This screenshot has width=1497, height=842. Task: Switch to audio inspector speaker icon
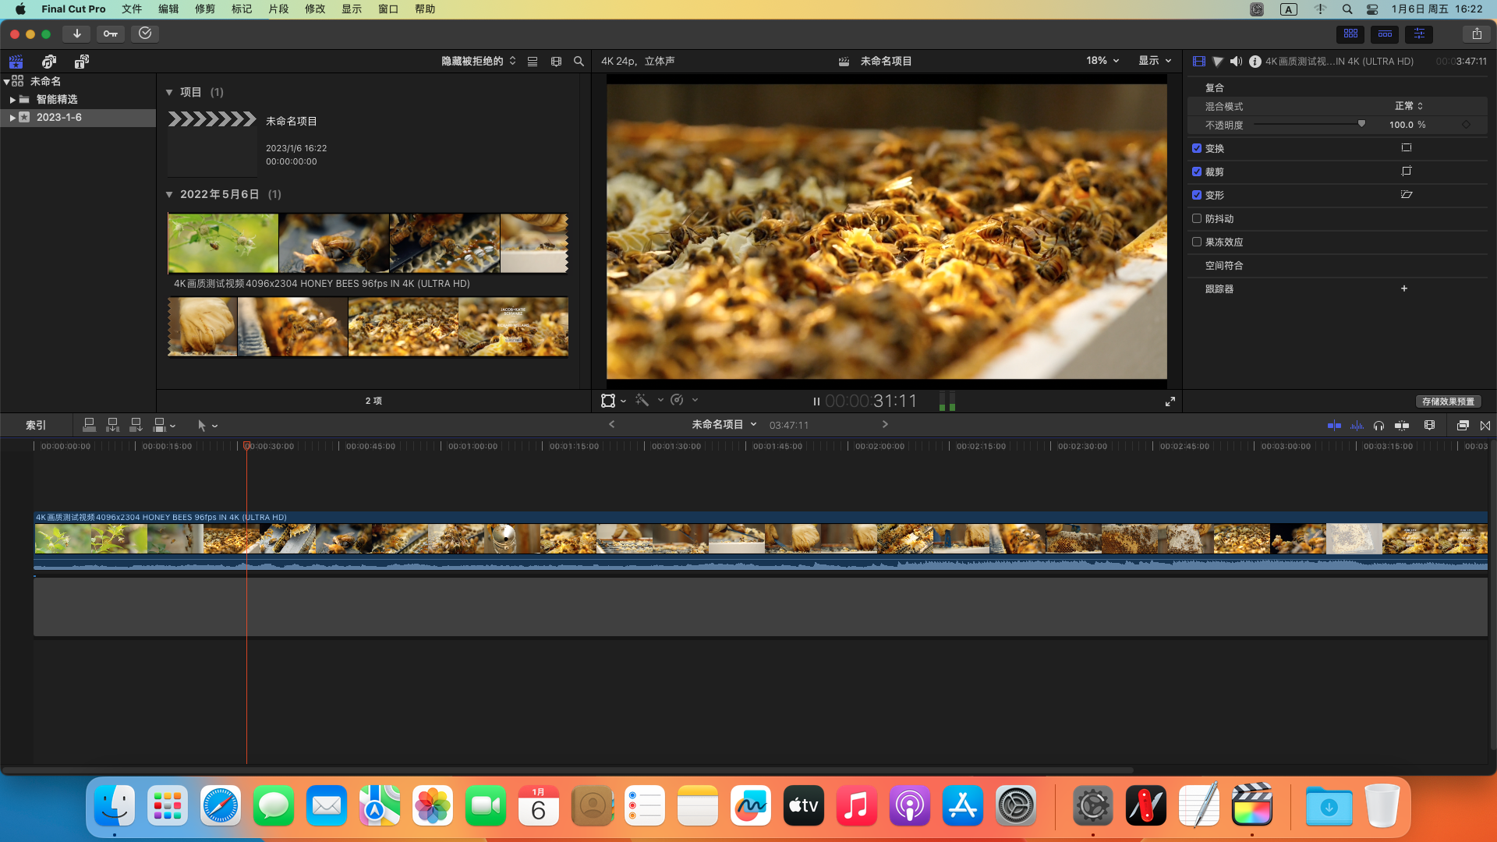[x=1236, y=61]
